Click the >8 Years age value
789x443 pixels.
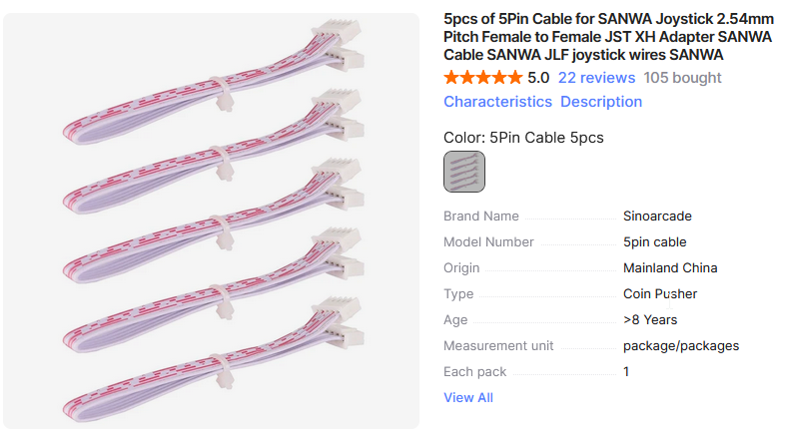[649, 319]
